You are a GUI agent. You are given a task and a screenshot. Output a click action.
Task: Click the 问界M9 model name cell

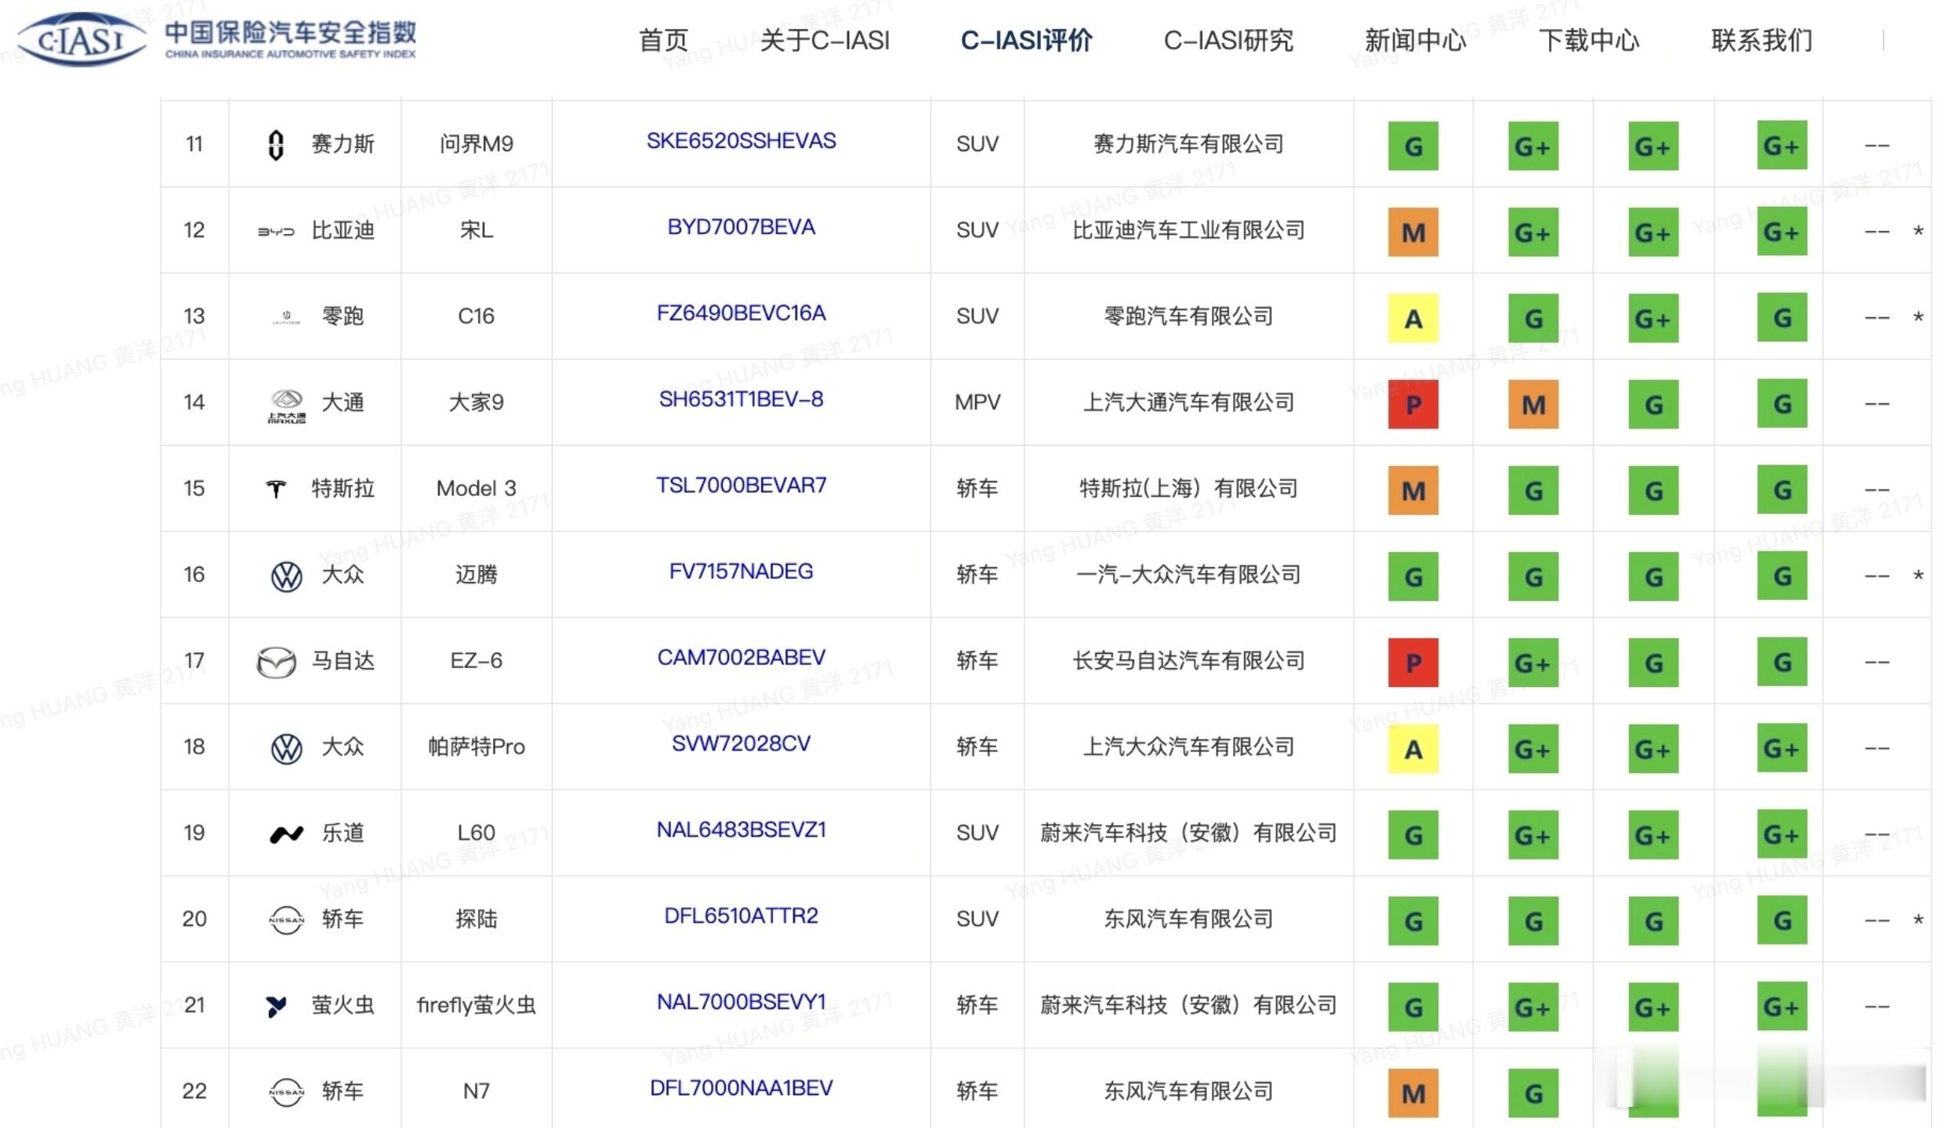(476, 144)
